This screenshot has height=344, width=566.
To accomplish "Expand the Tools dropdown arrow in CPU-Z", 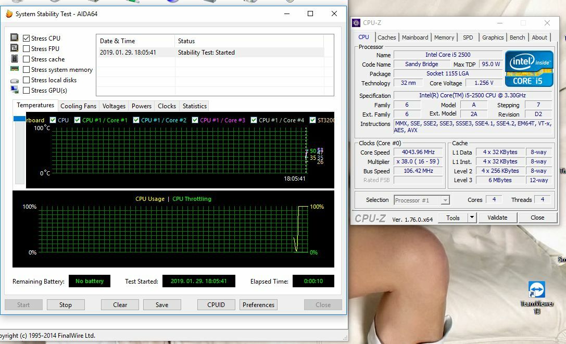I will (472, 218).
